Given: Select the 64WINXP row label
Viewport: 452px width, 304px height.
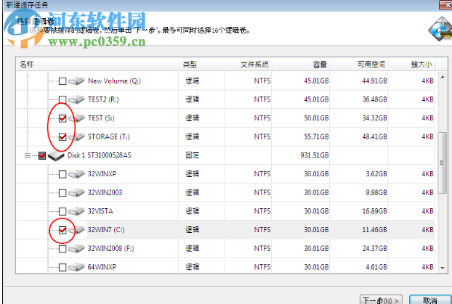Looking at the screenshot, I should point(102,267).
